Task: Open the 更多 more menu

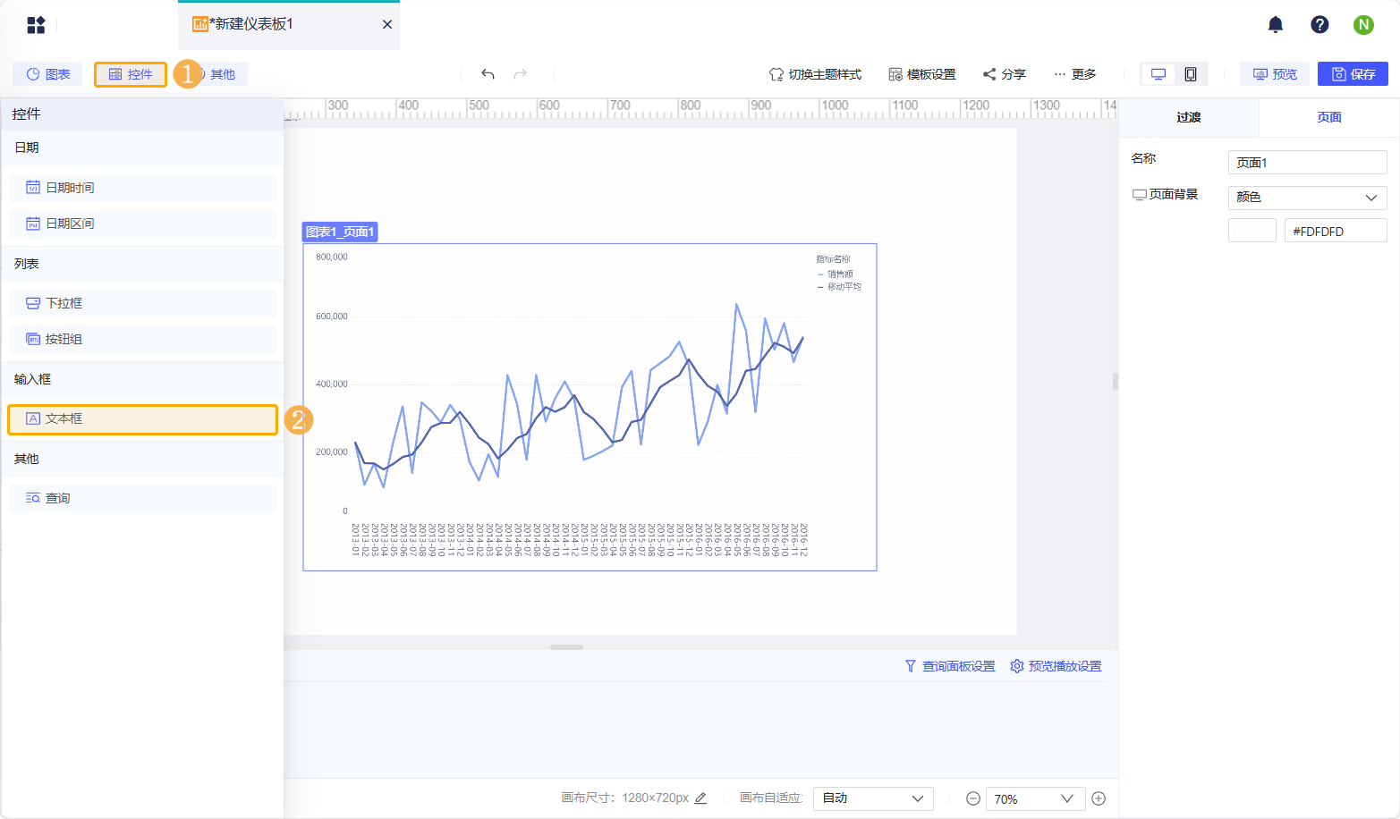Action: (1074, 74)
